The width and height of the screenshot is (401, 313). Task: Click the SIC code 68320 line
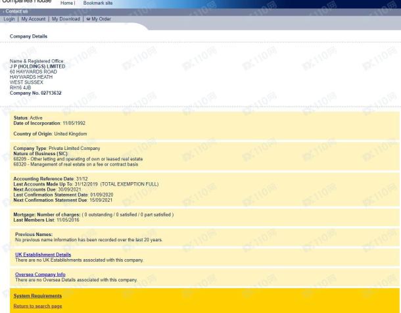[x=76, y=164]
